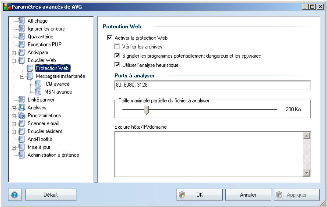The image size is (327, 207).
Task: Click the Mise à jour page icon
Action: pyautogui.click(x=21, y=147)
